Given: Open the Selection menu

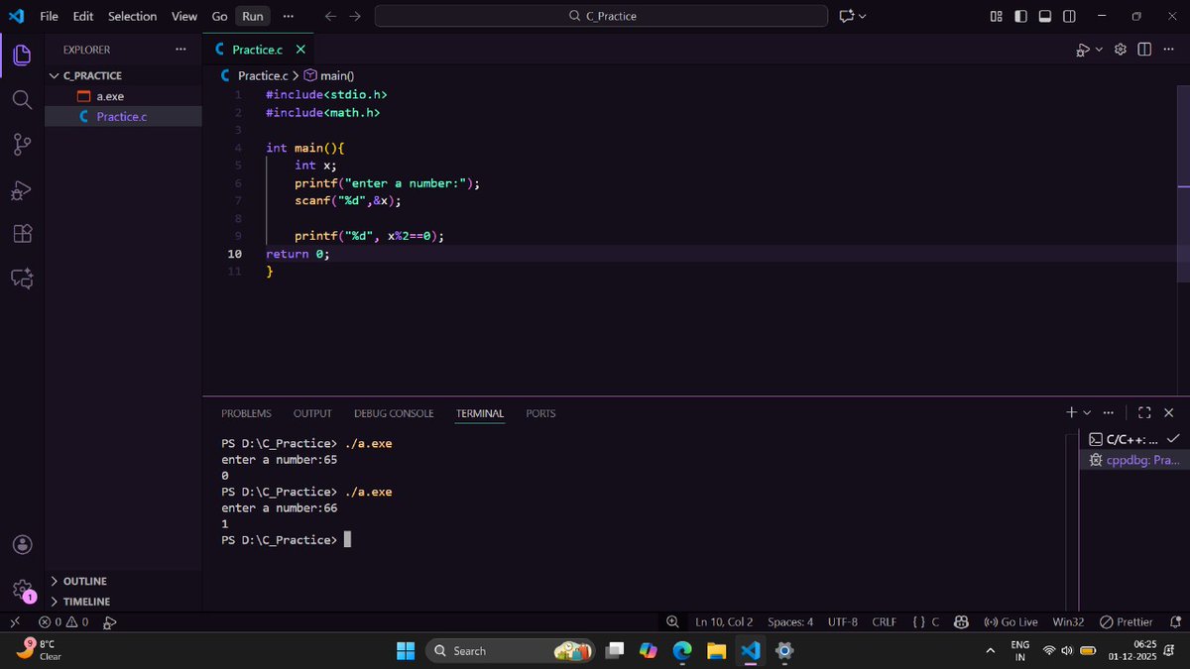Looking at the screenshot, I should pos(133,16).
